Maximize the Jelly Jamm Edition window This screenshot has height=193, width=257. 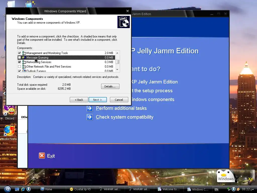pos(219,14)
